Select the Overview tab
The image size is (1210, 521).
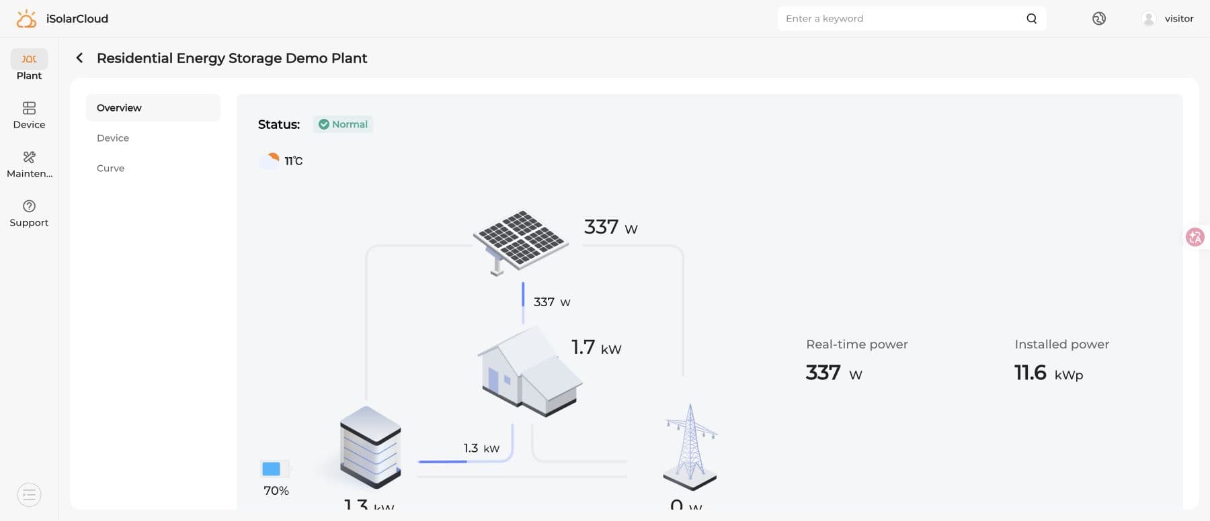coord(153,107)
